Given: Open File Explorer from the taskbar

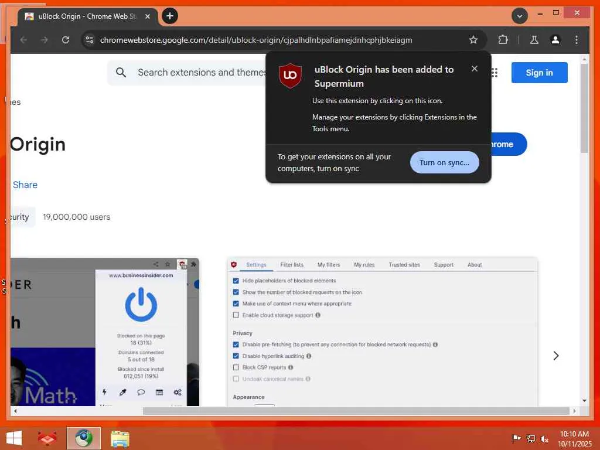Looking at the screenshot, I should tap(120, 438).
